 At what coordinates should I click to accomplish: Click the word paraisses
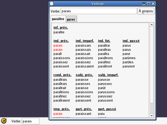tap(83, 84)
